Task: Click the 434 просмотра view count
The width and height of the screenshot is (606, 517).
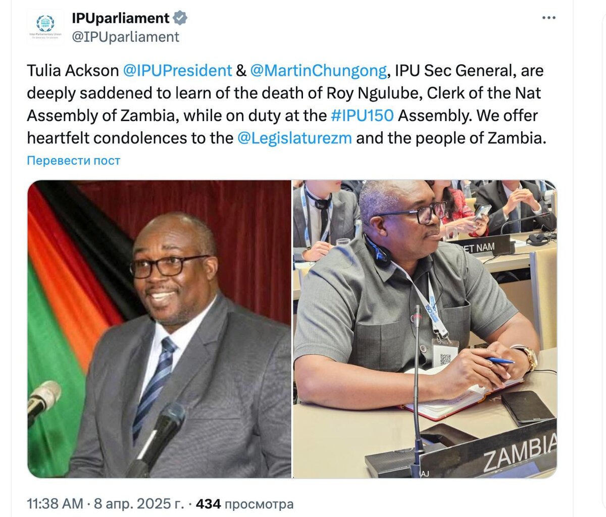Action: tap(244, 503)
